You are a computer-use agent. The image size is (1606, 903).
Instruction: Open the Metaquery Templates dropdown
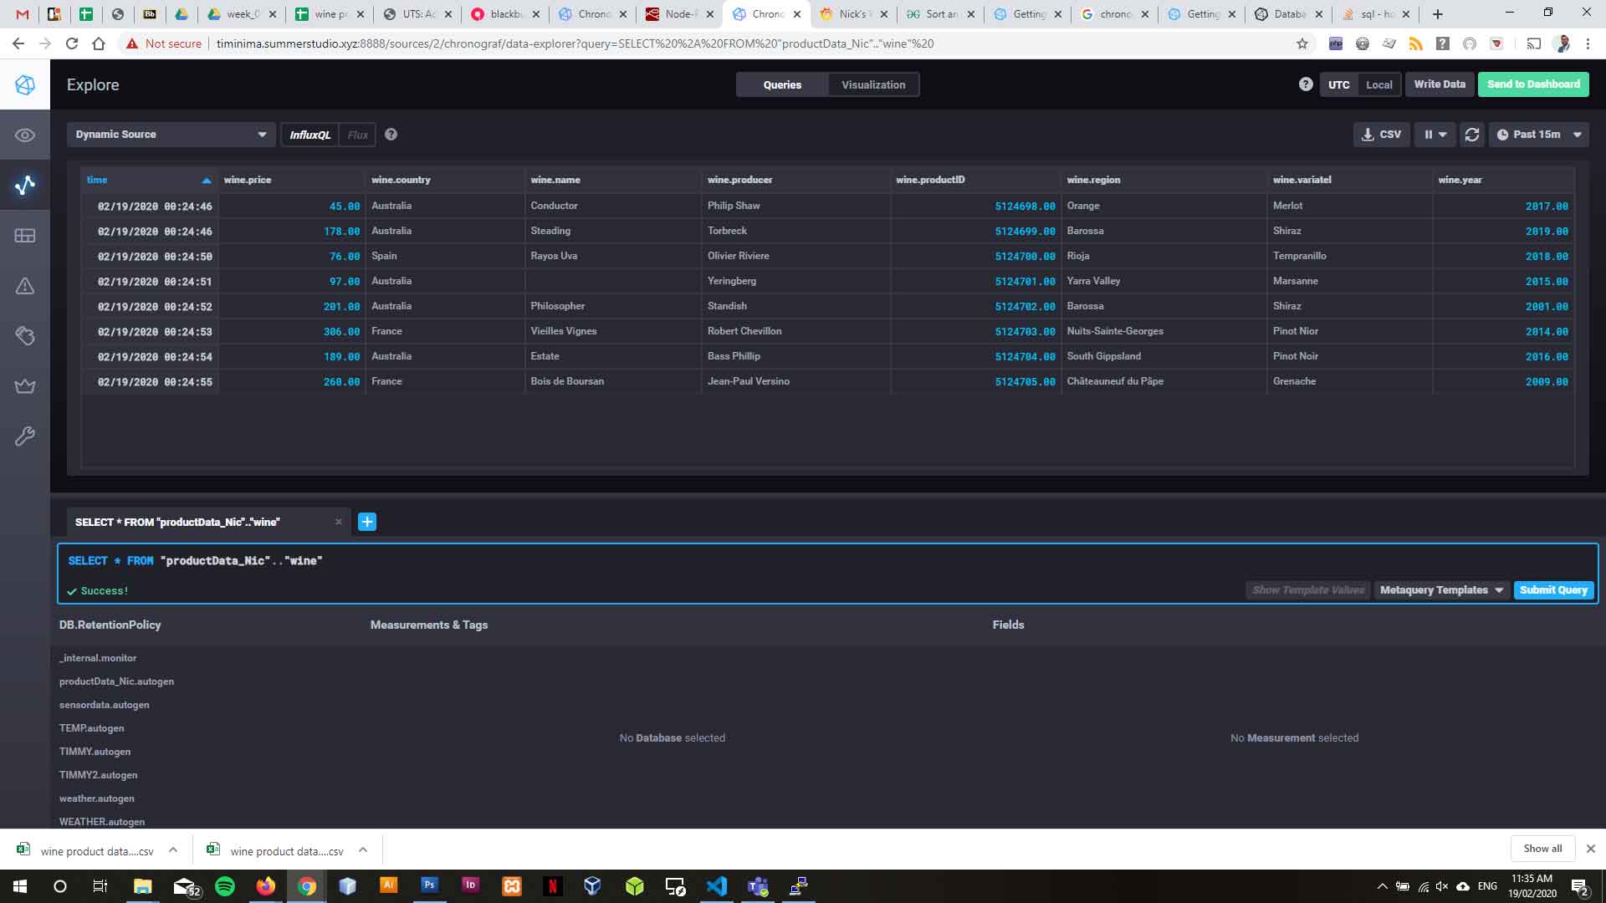(1441, 590)
